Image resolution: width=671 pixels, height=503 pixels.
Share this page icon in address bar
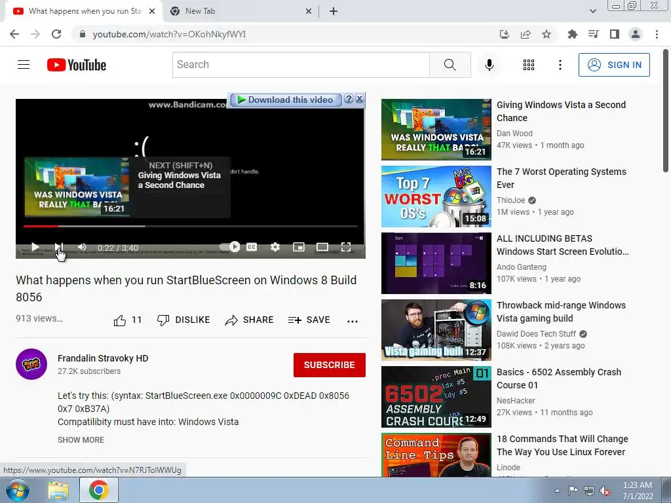pyautogui.click(x=526, y=34)
